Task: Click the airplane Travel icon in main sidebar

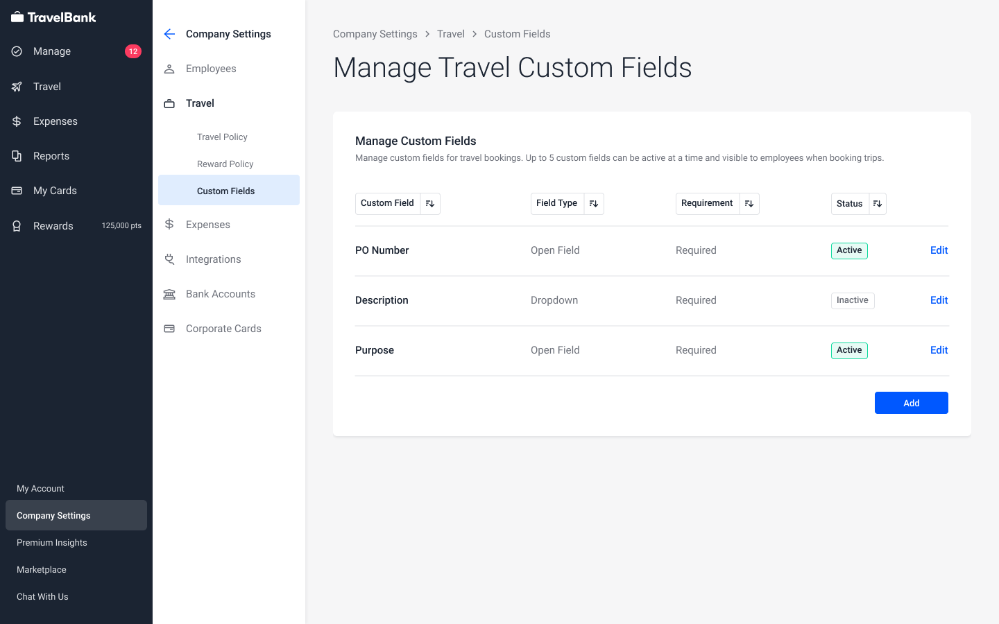Action: pyautogui.click(x=17, y=87)
